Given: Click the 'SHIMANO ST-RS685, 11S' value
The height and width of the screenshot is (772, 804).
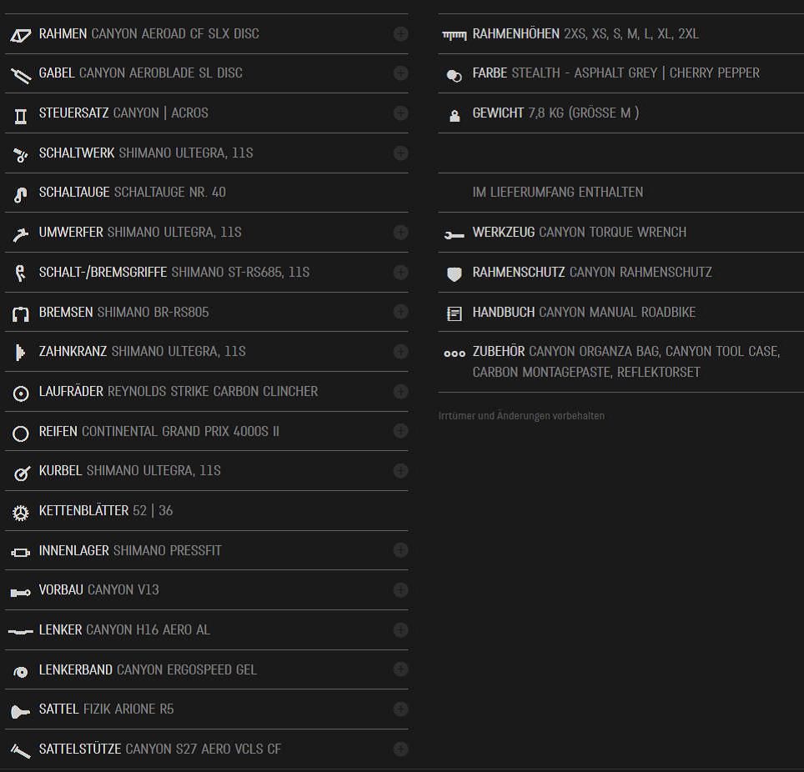Looking at the screenshot, I should [240, 272].
